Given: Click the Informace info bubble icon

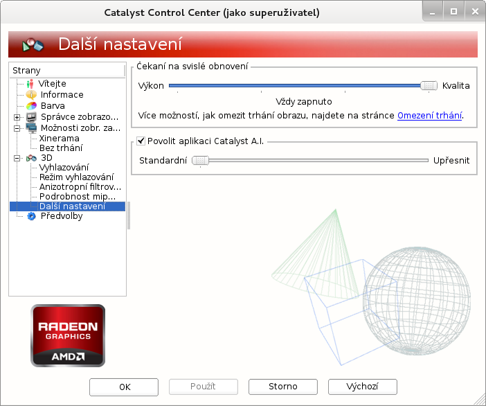Looking at the screenshot, I should (30, 95).
